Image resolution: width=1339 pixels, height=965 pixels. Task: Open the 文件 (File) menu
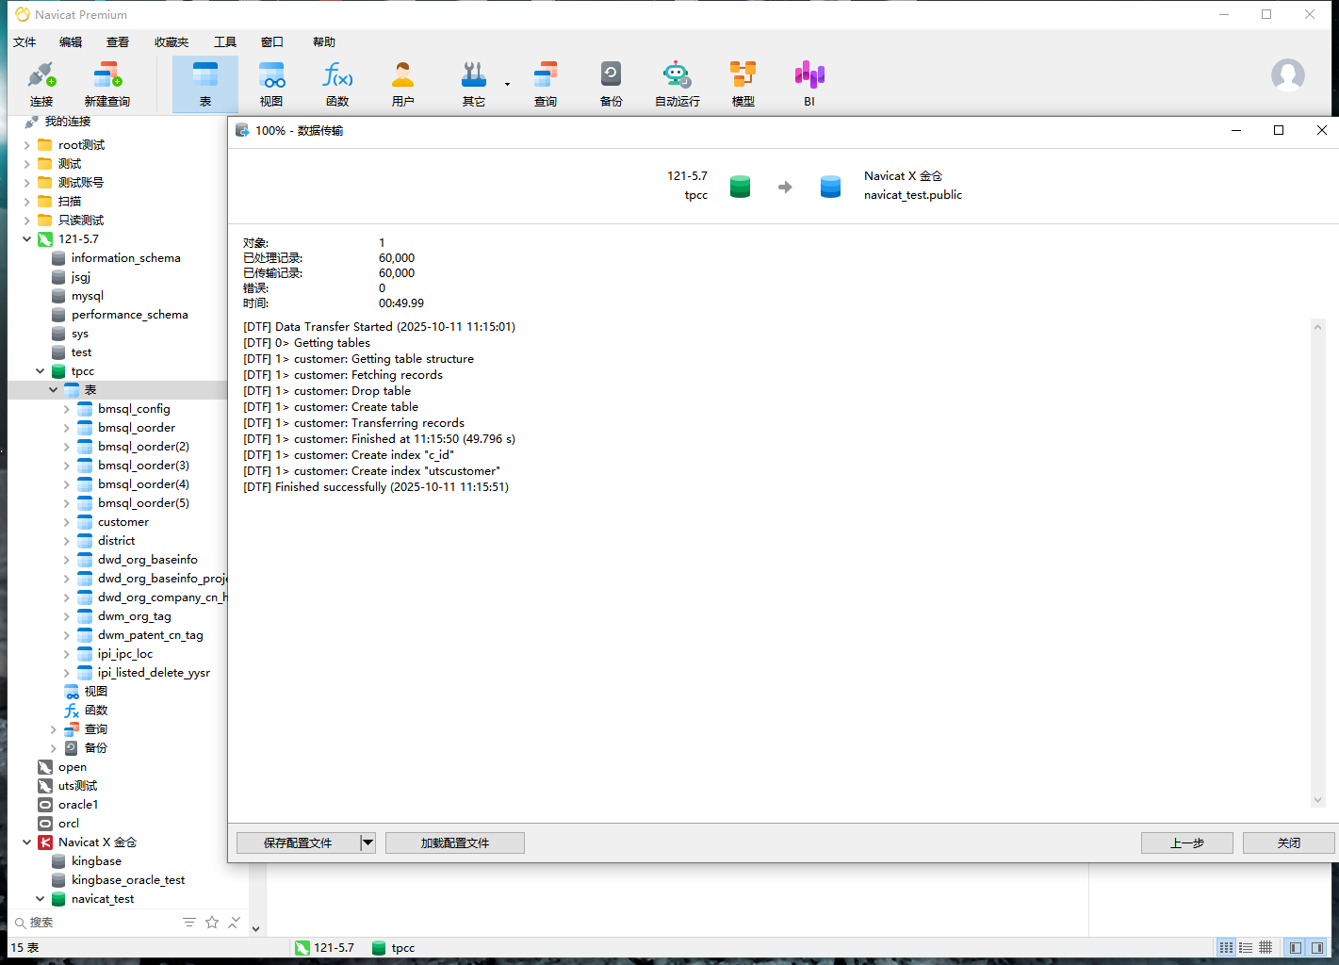point(24,42)
